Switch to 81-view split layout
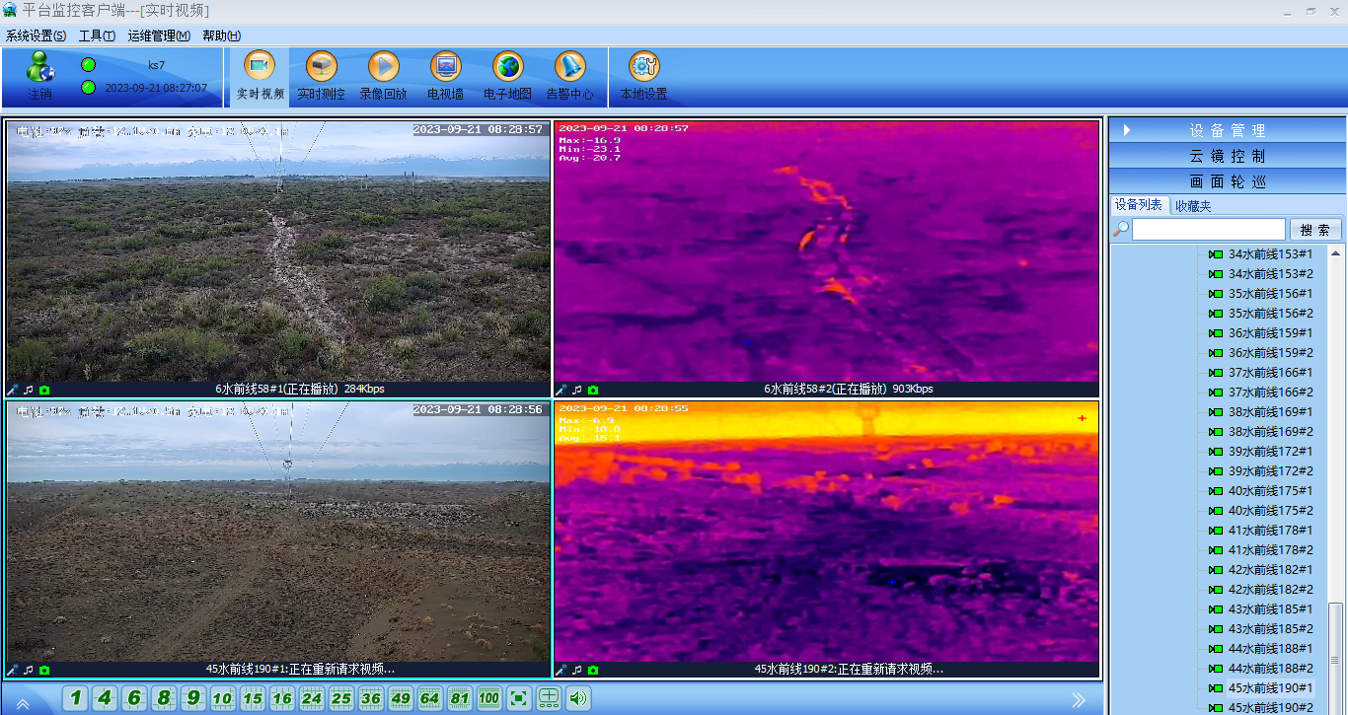The image size is (1348, 715). [x=460, y=699]
